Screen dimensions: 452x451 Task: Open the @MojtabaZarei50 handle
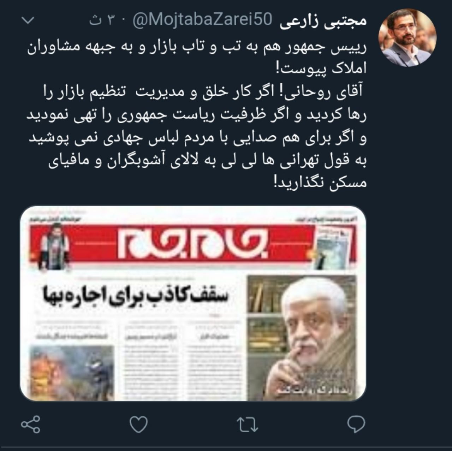point(202,21)
